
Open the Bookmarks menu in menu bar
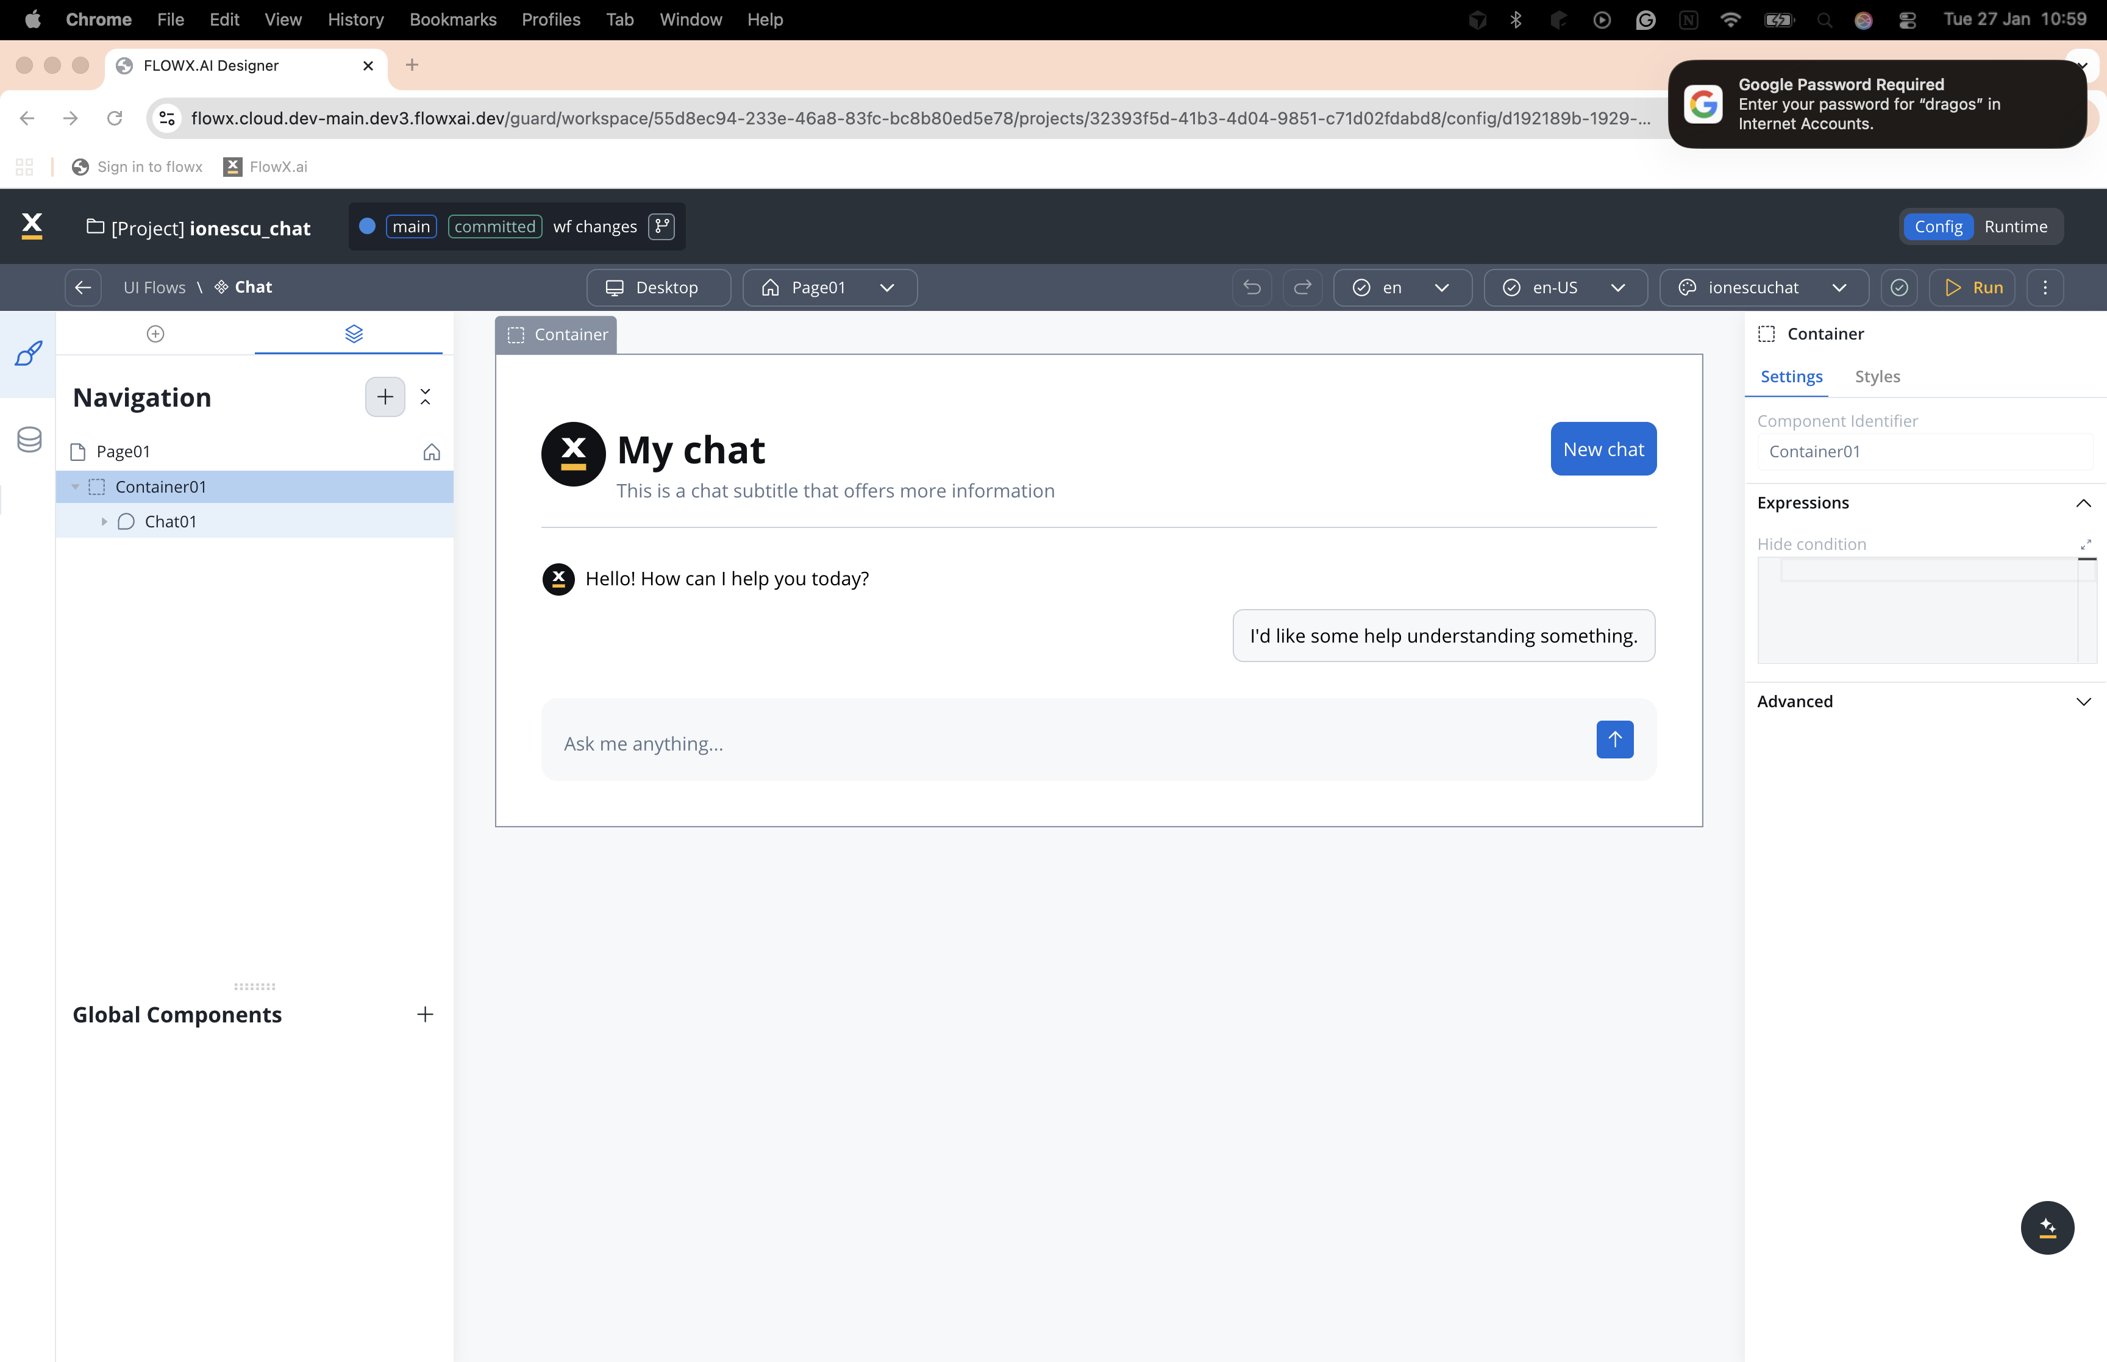tap(453, 20)
